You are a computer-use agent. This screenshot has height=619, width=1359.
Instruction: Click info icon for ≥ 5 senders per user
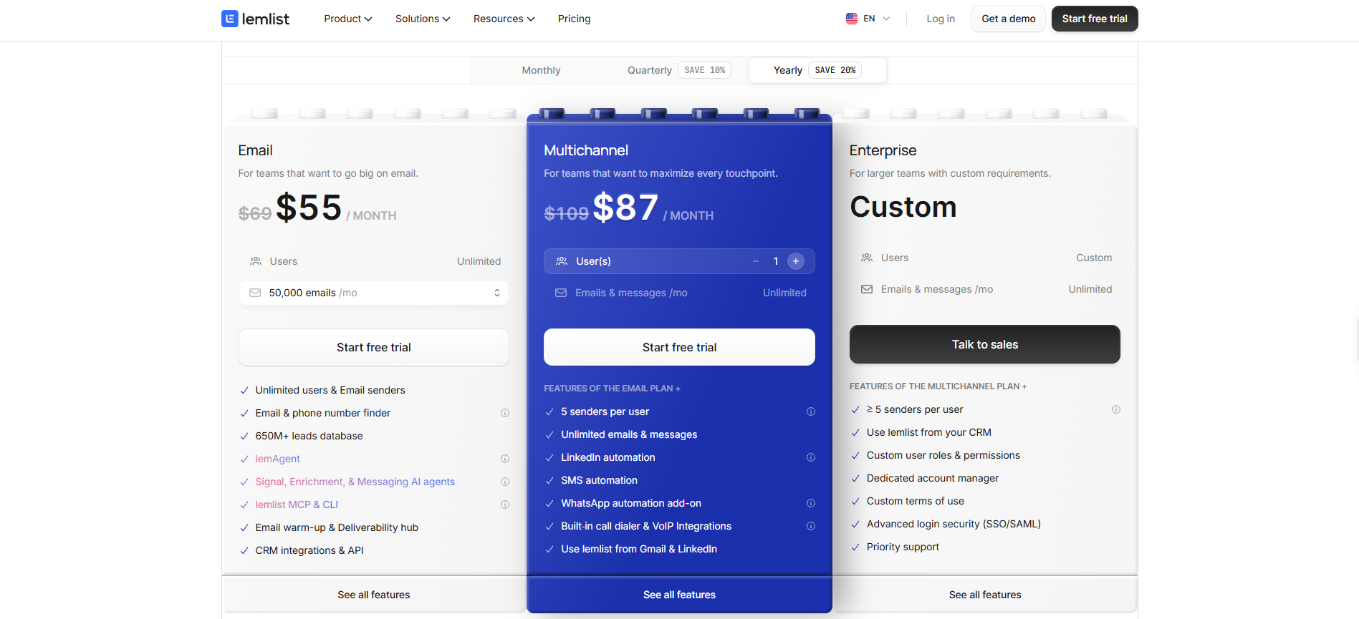(1116, 409)
